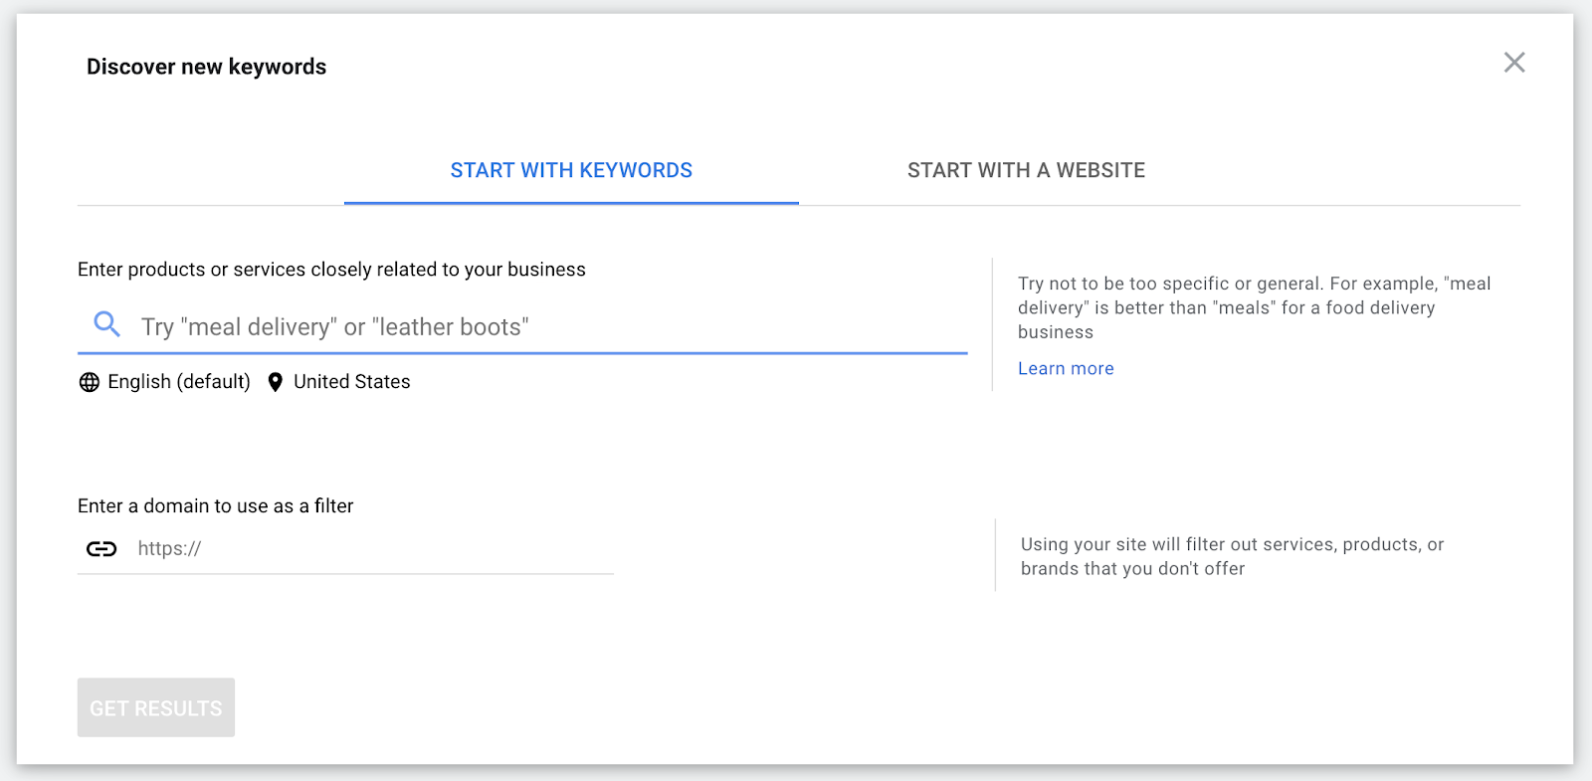This screenshot has height=781, width=1592.
Task: Open the Learn more link
Action: 1066,368
